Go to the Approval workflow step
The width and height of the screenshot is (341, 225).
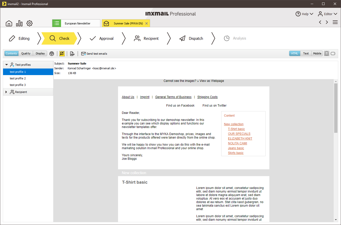click(101, 38)
